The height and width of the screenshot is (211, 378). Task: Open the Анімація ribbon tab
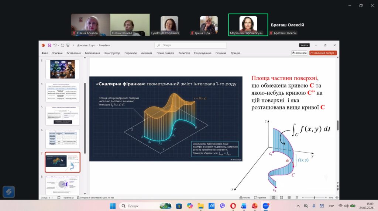pos(146,53)
